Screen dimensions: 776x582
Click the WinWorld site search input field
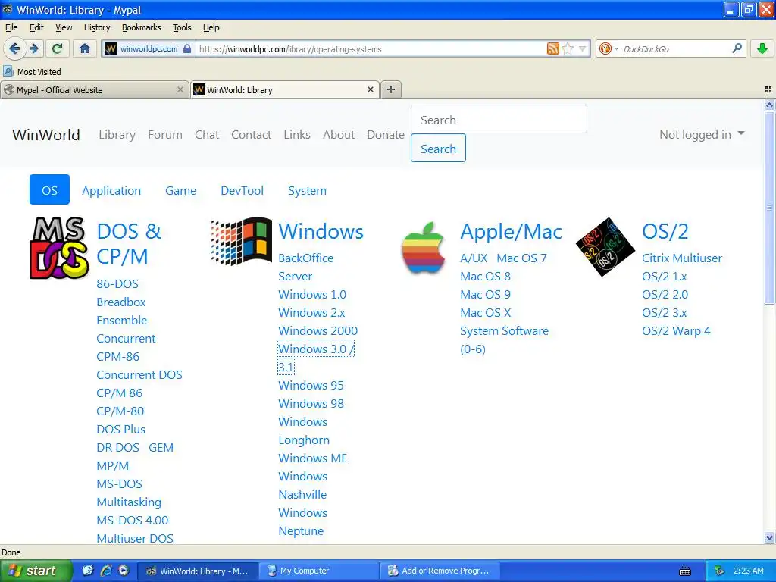[x=499, y=119]
